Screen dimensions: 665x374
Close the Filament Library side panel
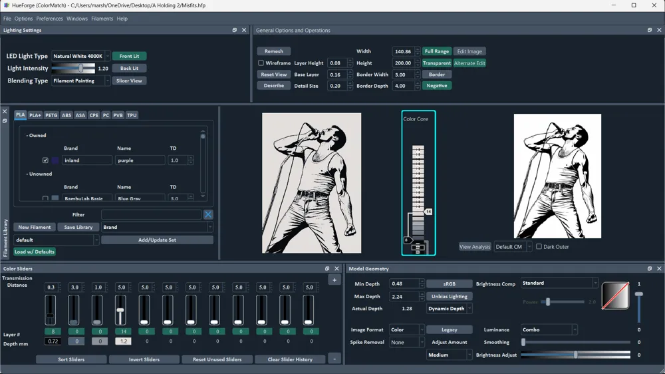pyautogui.click(x=5, y=111)
